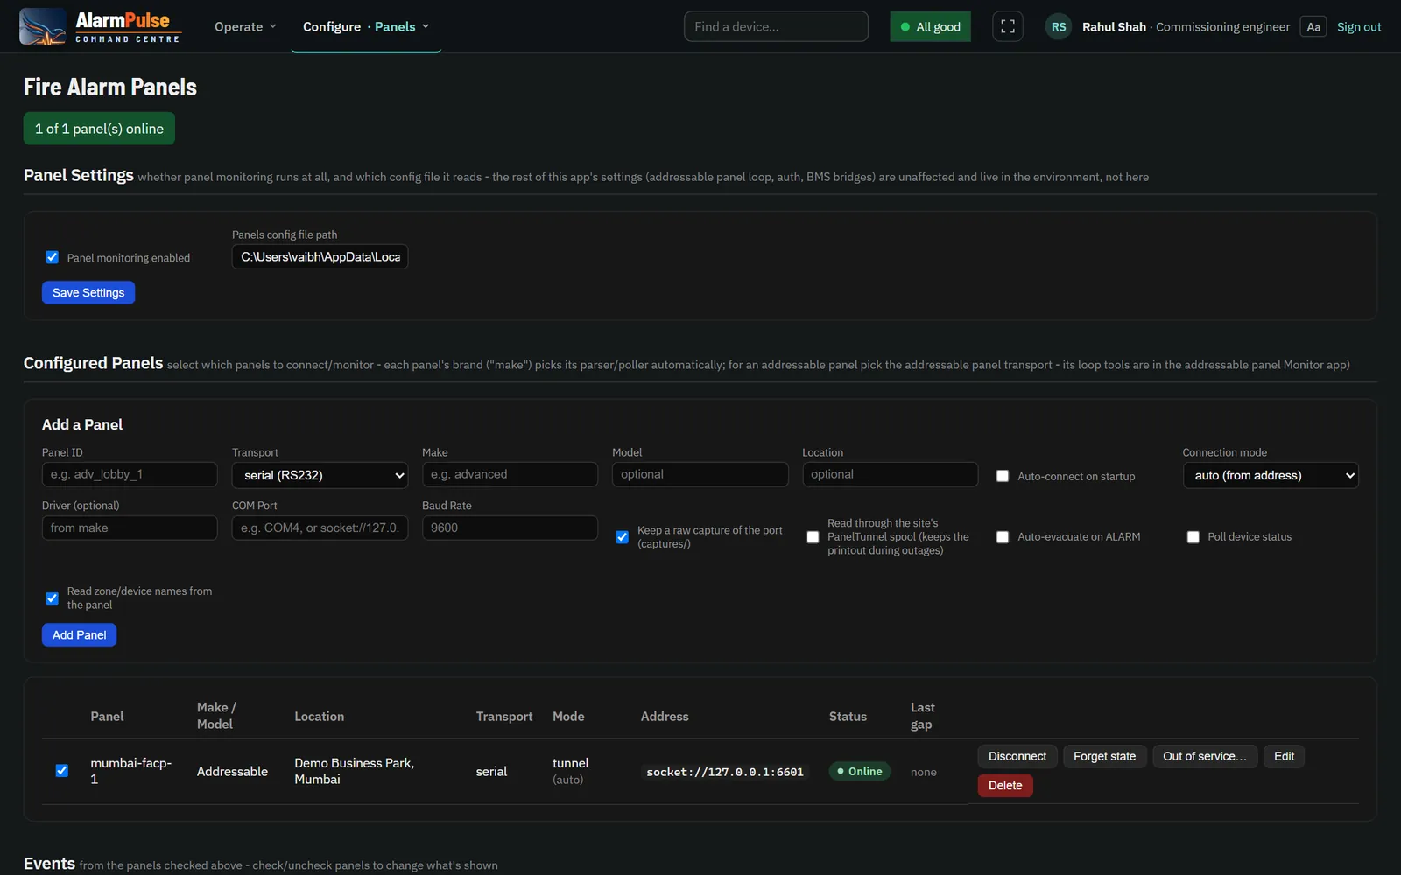Enable Read through PanelTunnel spool checkbox
The height and width of the screenshot is (875, 1401).
[x=813, y=537]
